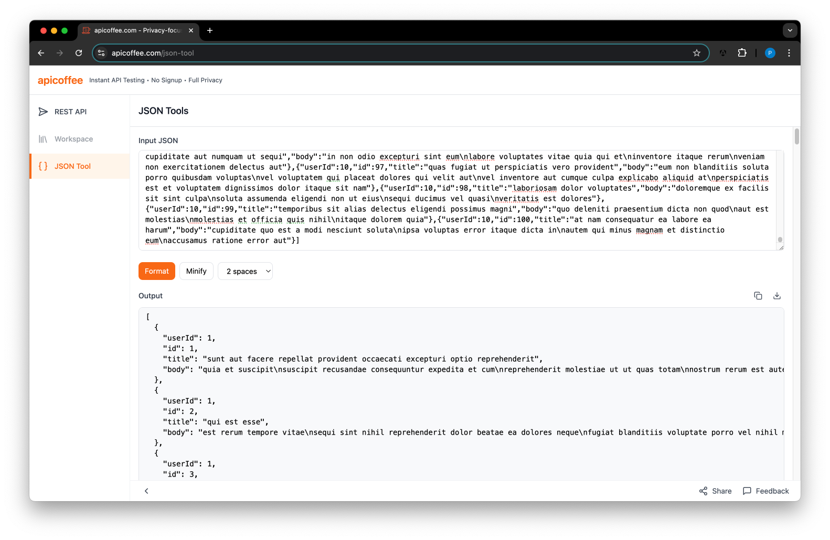The image size is (830, 540).
Task: Click the output JSON code panel
Action: pos(461,394)
